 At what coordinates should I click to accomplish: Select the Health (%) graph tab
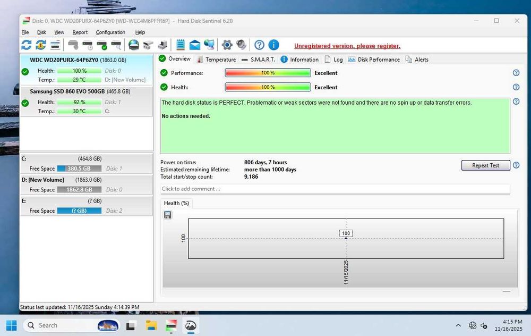(176, 203)
